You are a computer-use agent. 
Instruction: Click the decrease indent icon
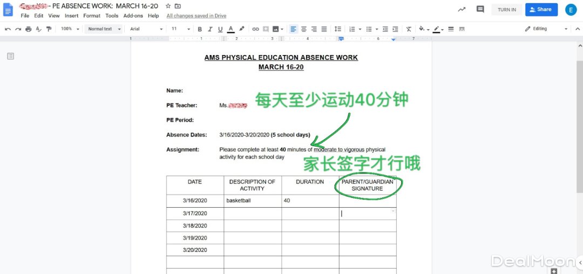click(x=385, y=29)
